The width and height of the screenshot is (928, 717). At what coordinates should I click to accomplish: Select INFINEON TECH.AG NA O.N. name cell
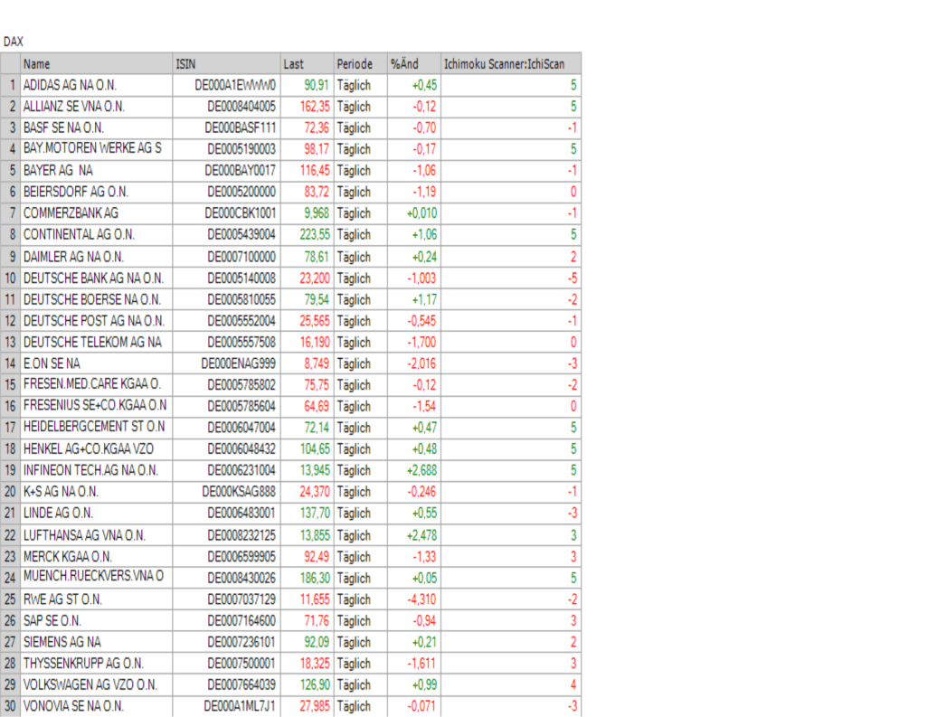click(97, 470)
